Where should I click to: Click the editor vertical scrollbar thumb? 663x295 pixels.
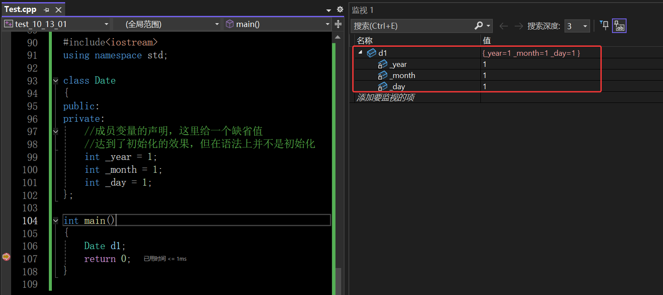coord(339,280)
